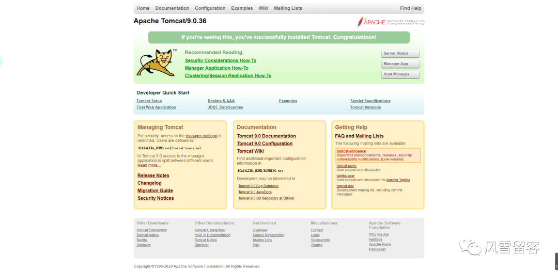Open Examples link in Developer Quick Start
The width and height of the screenshot is (558, 272).
[x=288, y=101]
